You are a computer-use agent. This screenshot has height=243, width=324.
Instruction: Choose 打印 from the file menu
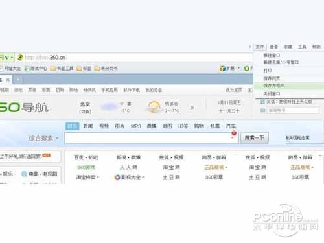pos(289,71)
